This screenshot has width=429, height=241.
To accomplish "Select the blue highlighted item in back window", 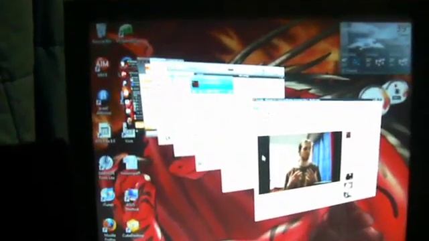I will point(212,84).
